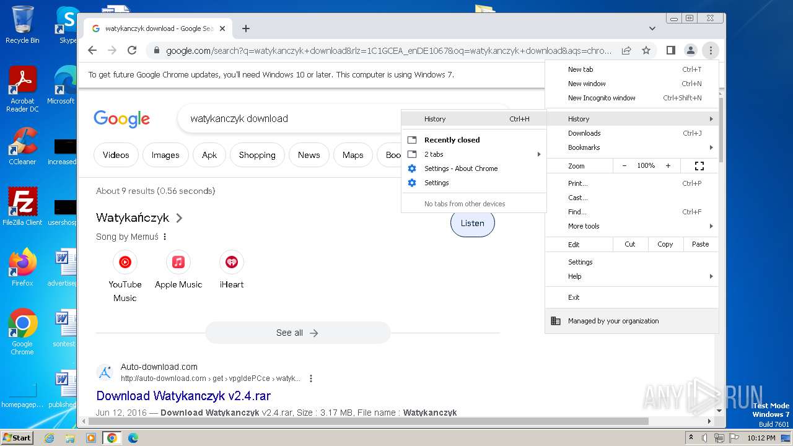Click the See all button

pos(298,333)
